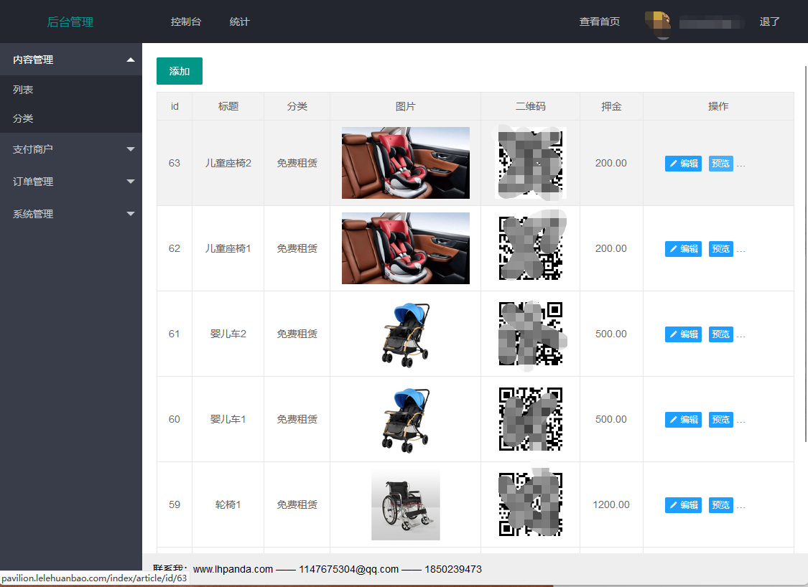Click the 二维码 column header
The width and height of the screenshot is (808, 587).
coord(531,106)
